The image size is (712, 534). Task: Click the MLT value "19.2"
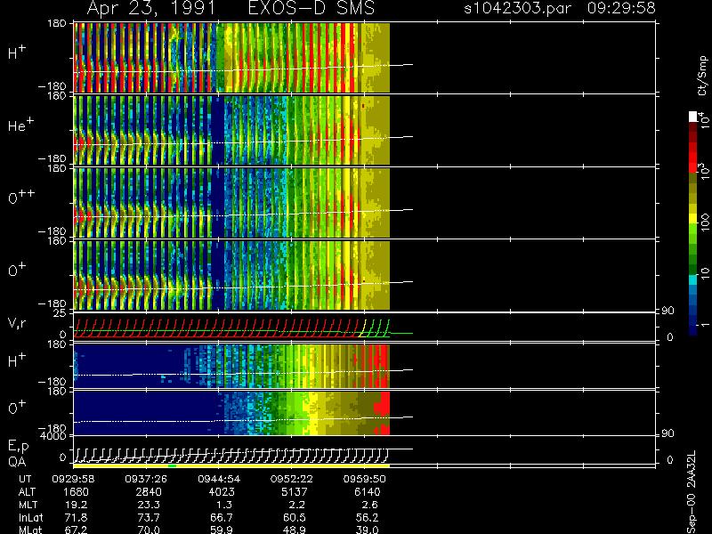coord(77,505)
